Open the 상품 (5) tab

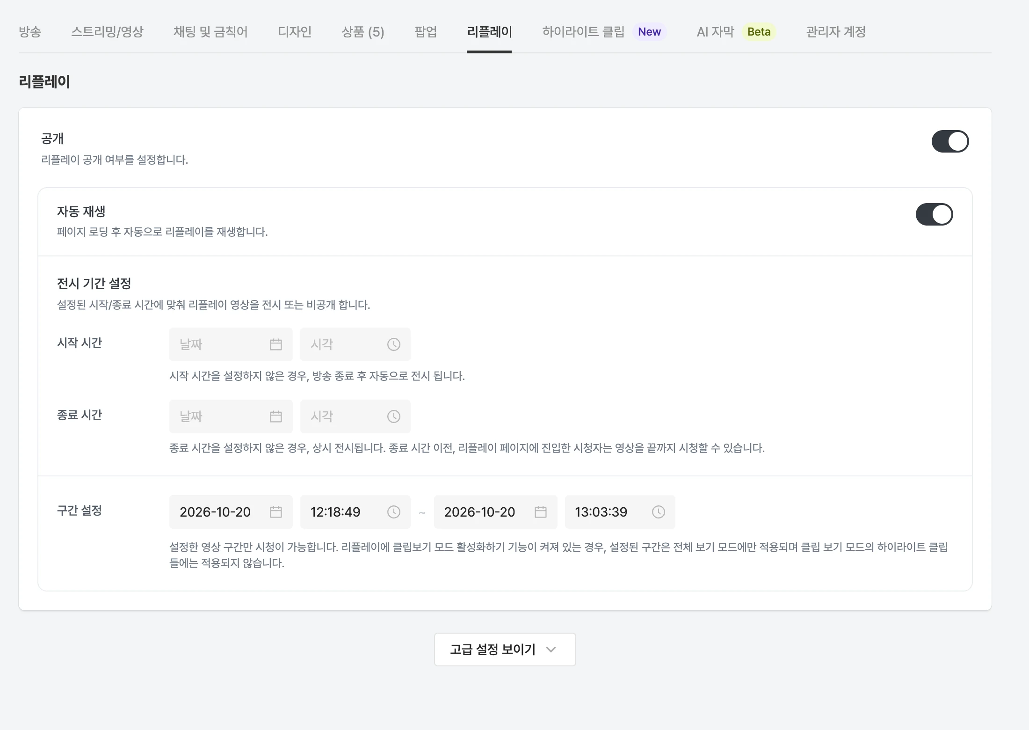tap(363, 32)
